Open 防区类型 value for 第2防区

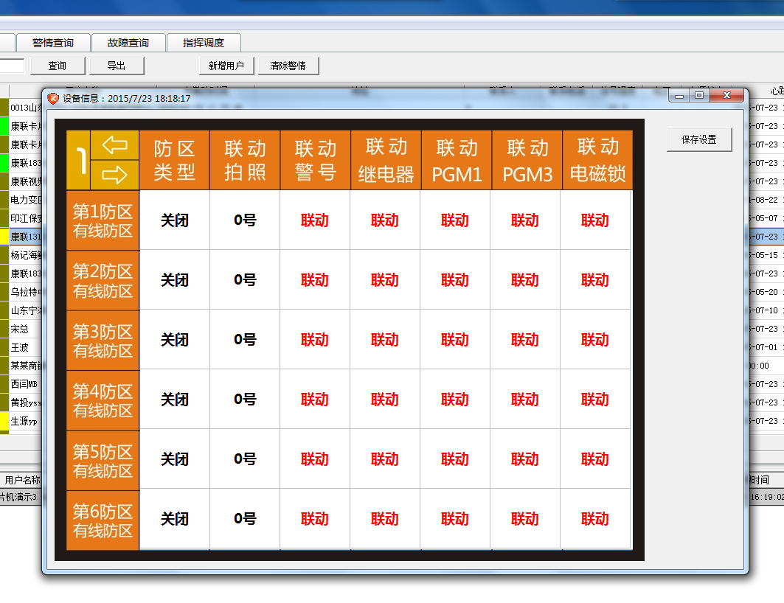pyautogui.click(x=175, y=280)
